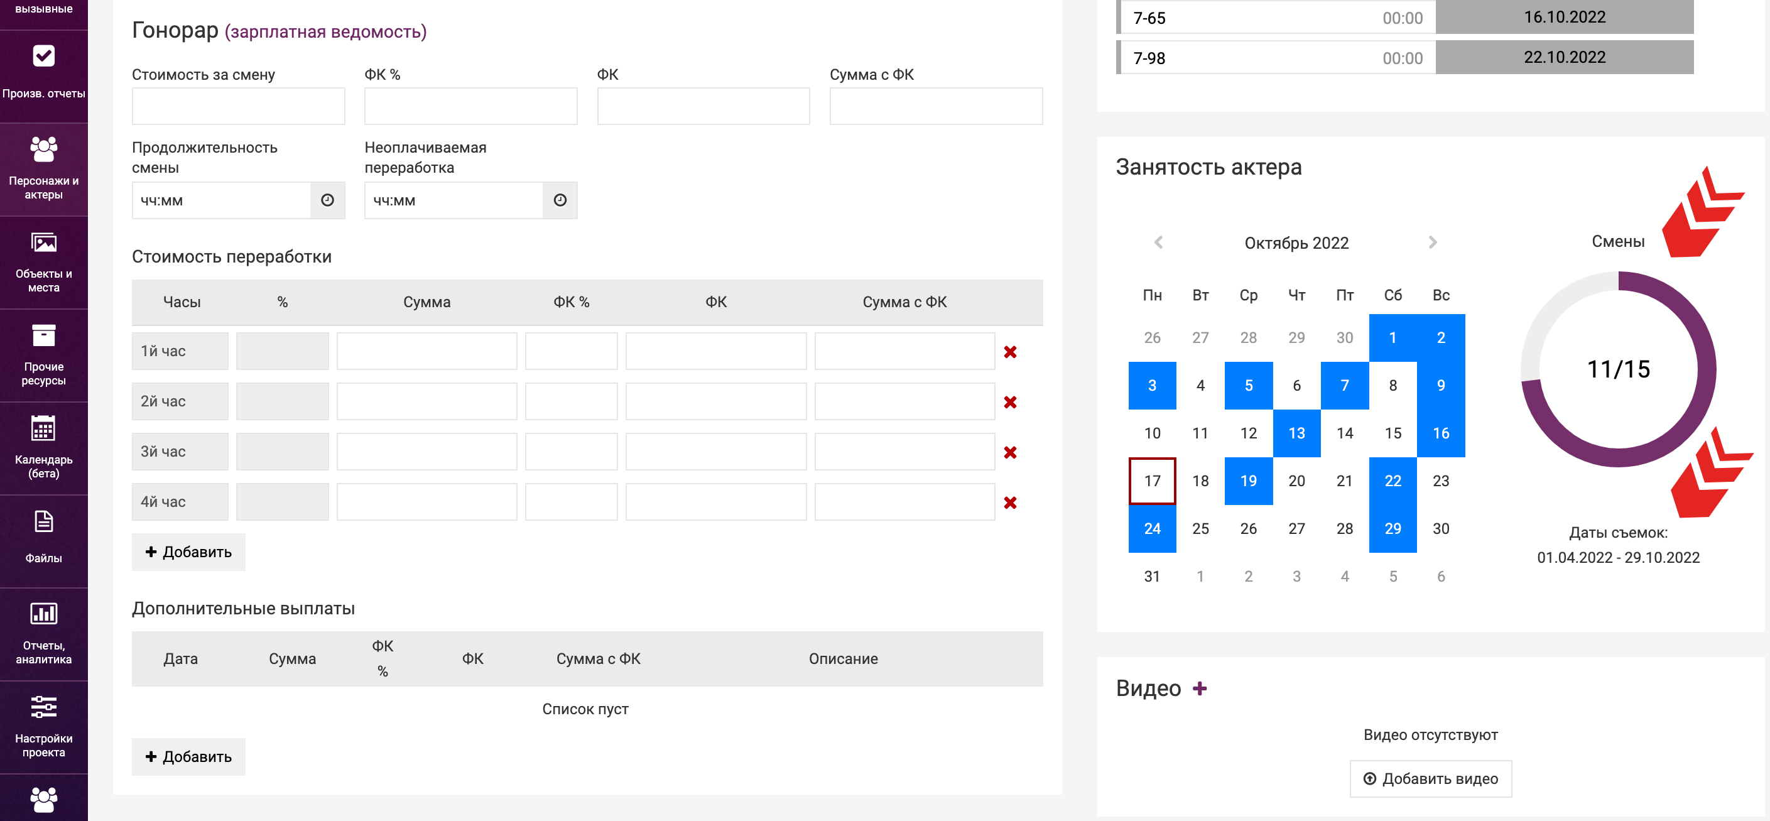
Task: Open Отчеты, аналитика sidebar section
Action: [x=43, y=634]
